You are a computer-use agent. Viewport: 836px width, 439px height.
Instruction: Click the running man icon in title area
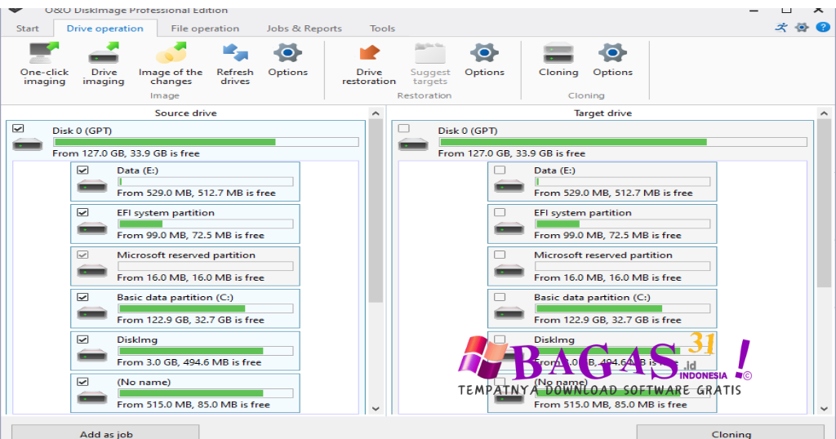781,27
